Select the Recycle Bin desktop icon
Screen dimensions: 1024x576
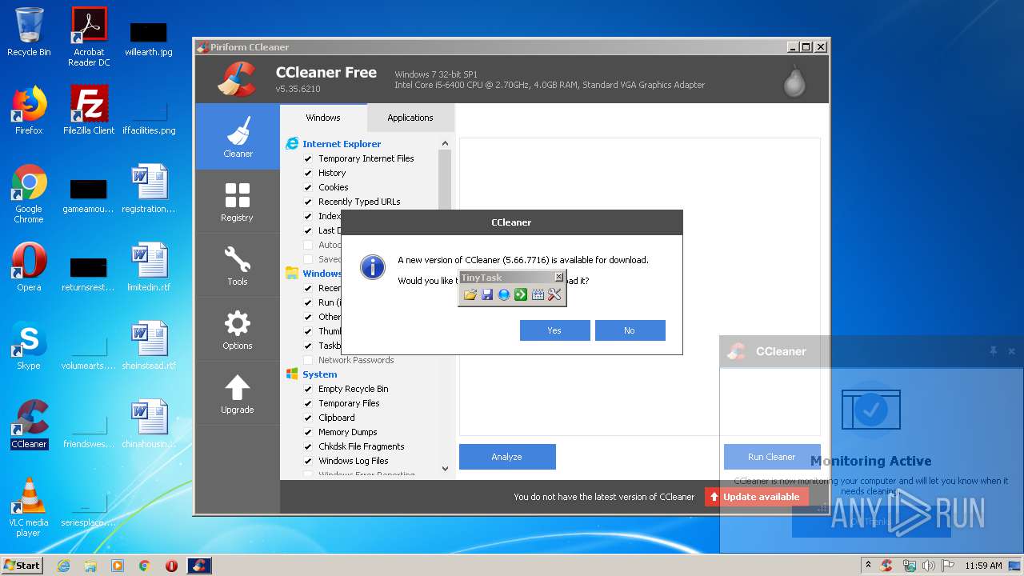(x=29, y=32)
